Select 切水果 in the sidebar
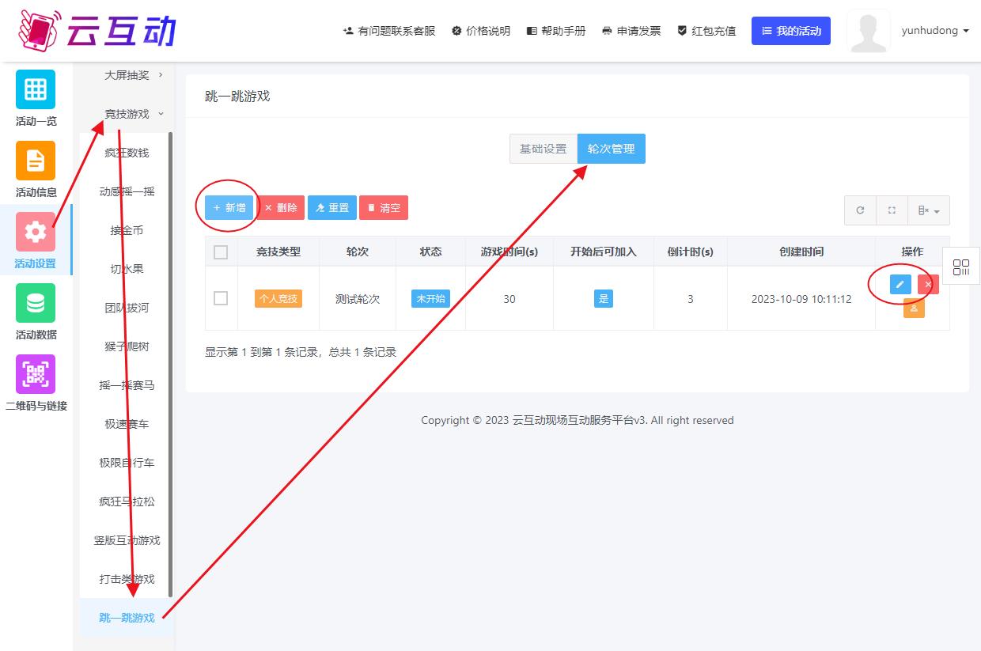 coord(127,269)
